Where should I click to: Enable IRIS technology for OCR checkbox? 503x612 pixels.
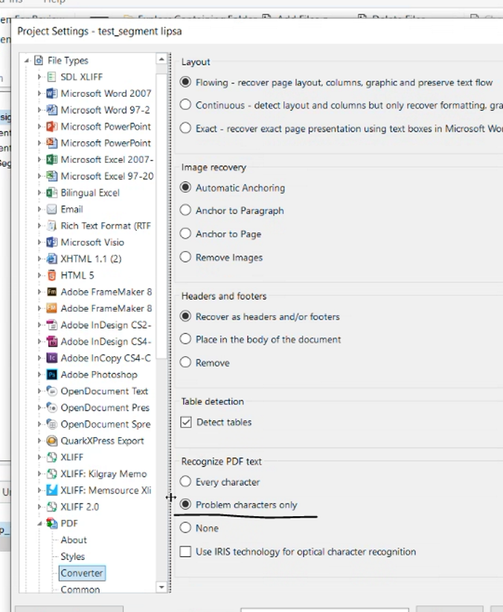tap(185, 552)
